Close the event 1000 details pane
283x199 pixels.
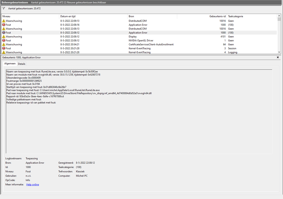point(278,57)
